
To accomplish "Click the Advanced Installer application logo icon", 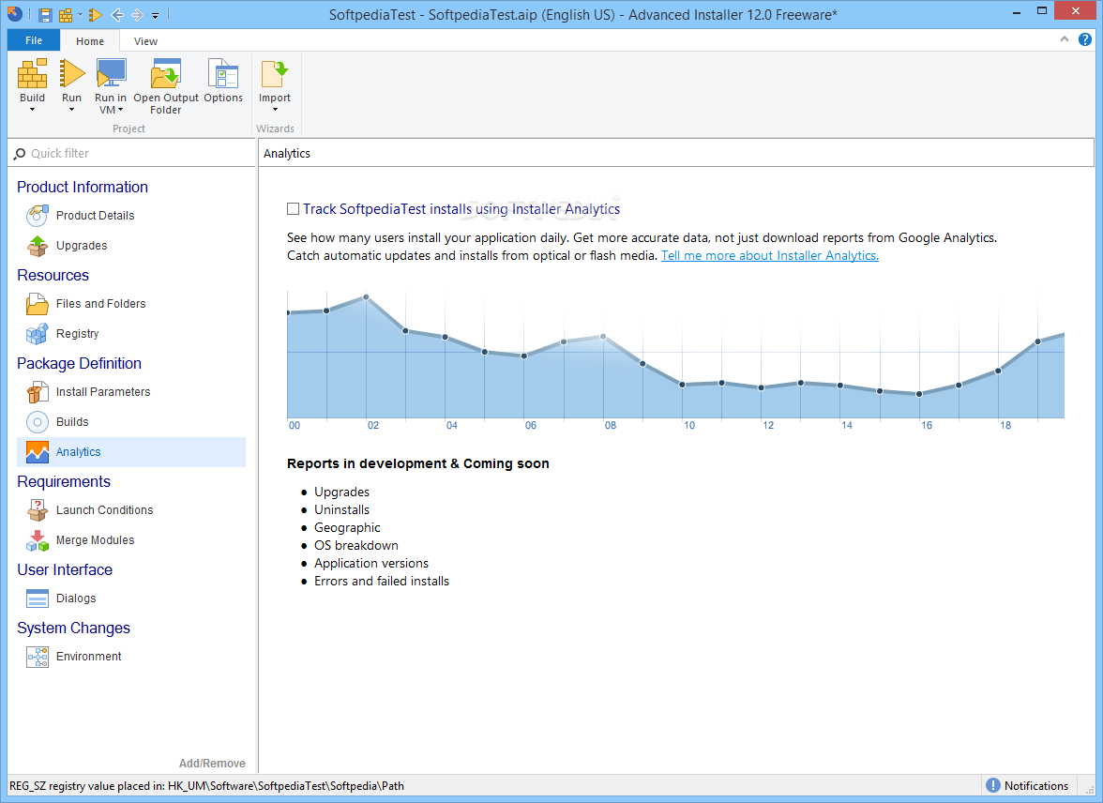I will 15,14.
